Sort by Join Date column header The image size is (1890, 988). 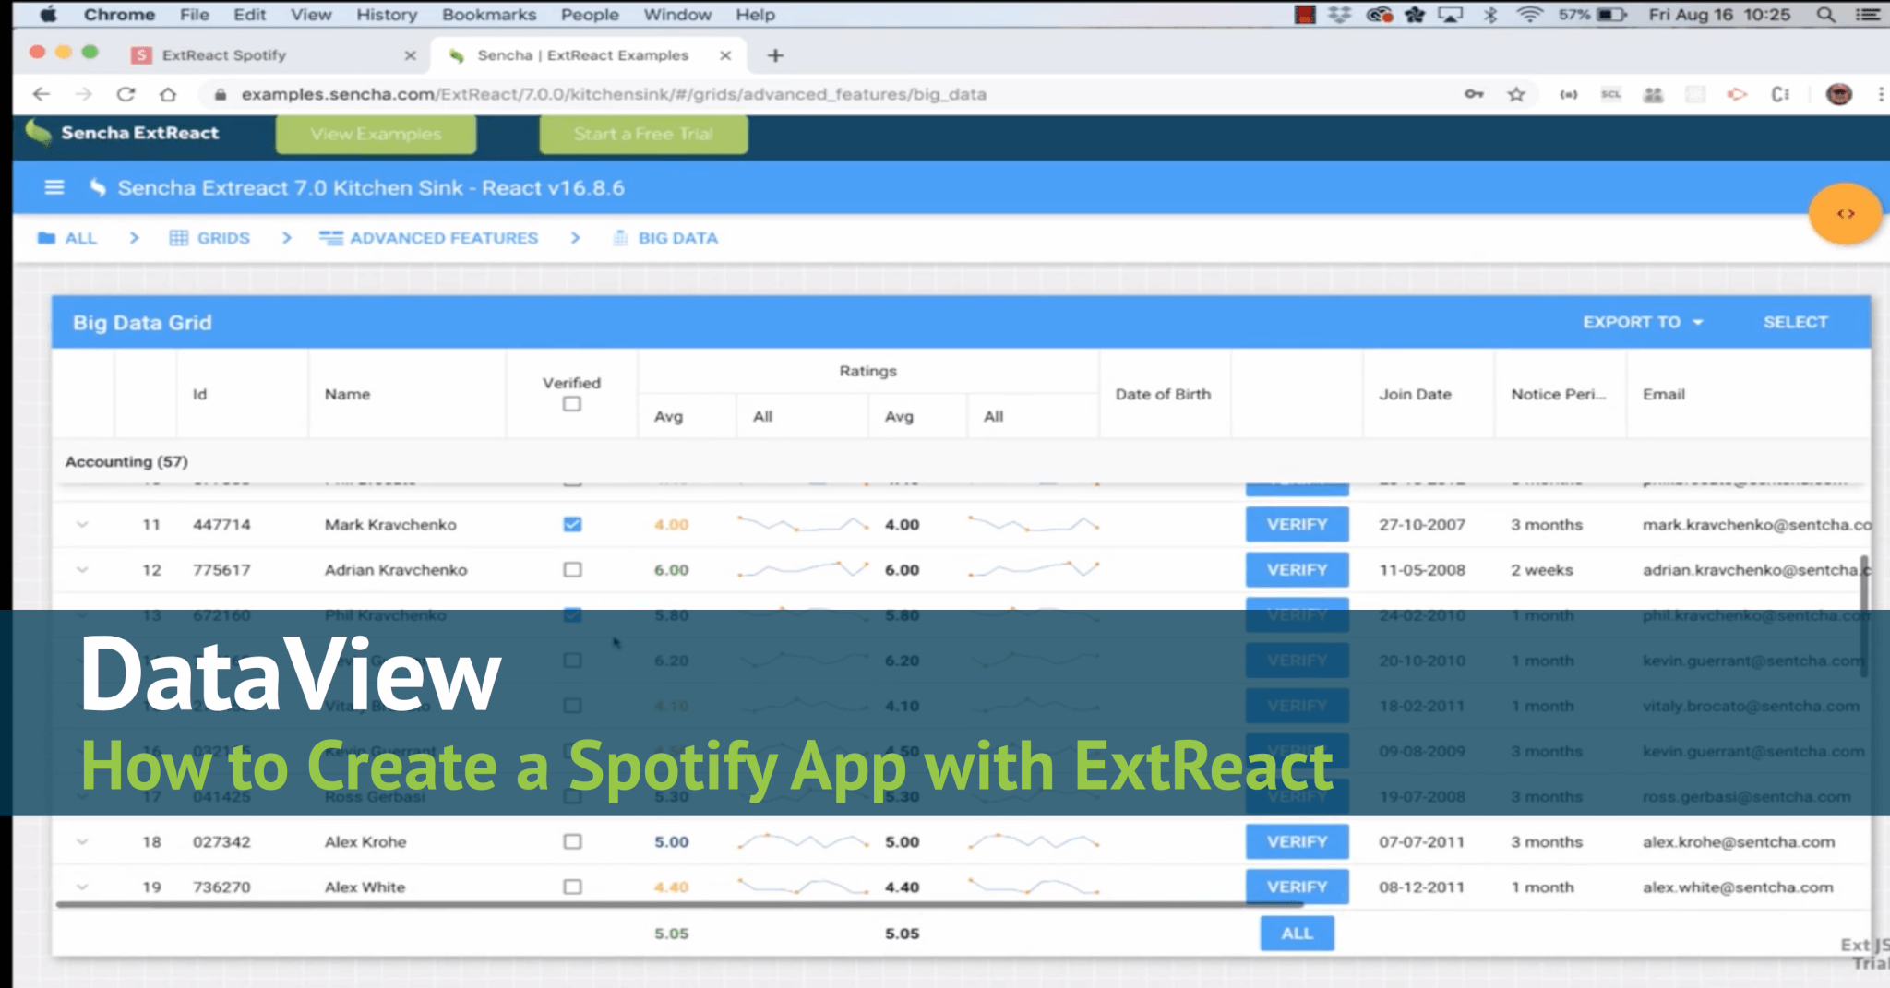1428,394
